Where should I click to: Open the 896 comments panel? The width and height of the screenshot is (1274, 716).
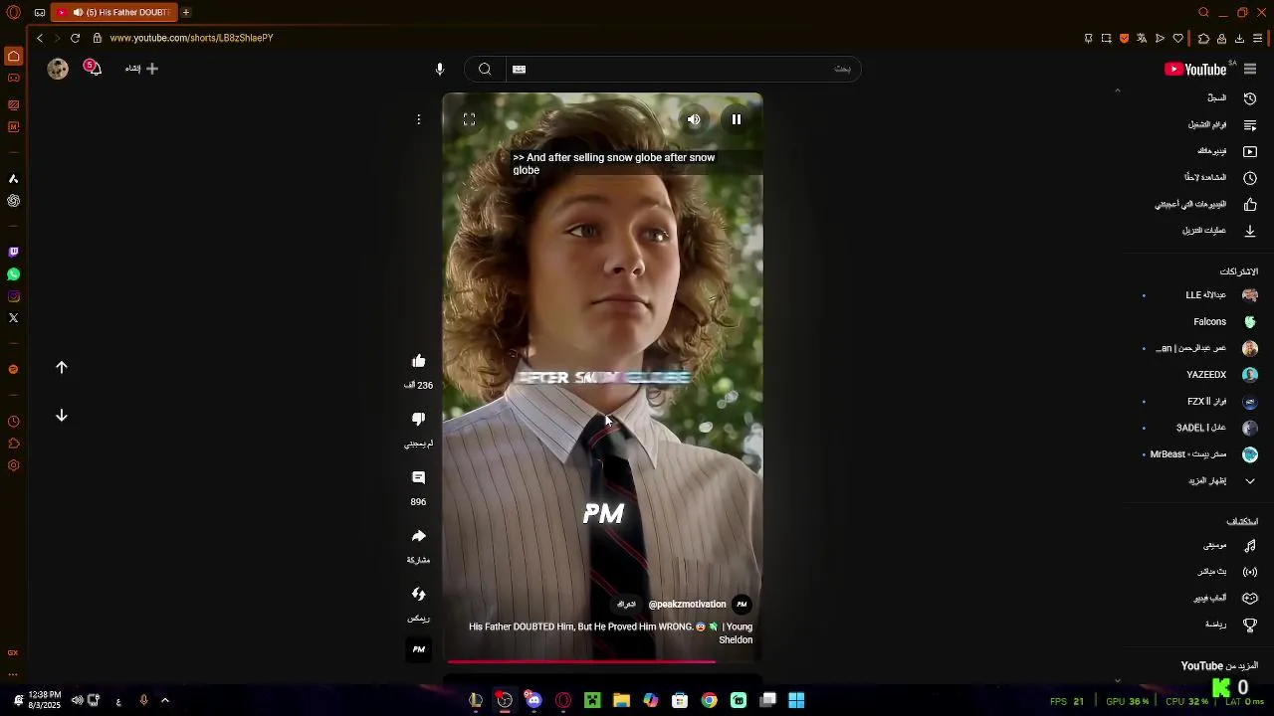pos(419,478)
